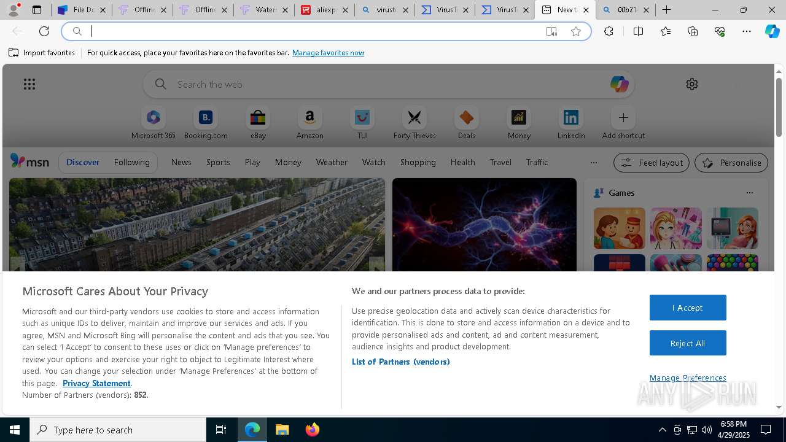This screenshot has width=786, height=442.
Task: Click the Search the web box
Action: tap(390, 84)
